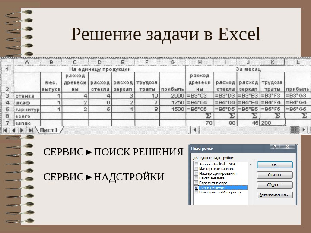
Task: Select the запас row label cell
Action: [27, 123]
